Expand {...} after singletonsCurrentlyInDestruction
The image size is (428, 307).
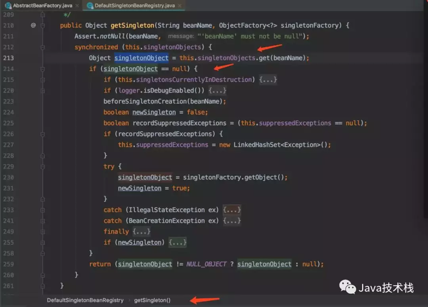tap(268, 79)
